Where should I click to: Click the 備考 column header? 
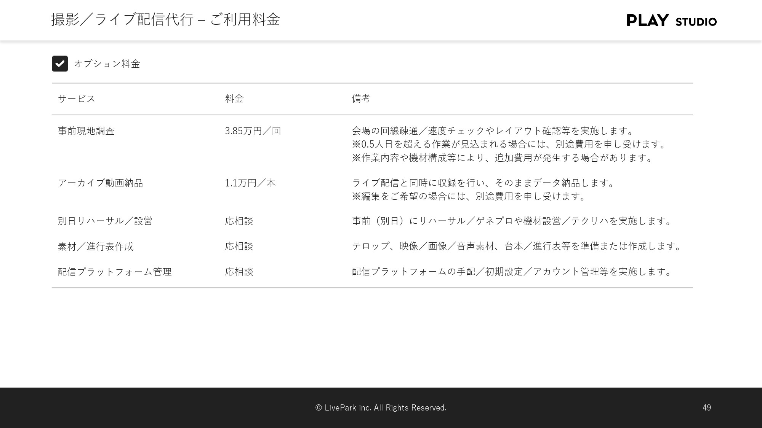point(361,98)
